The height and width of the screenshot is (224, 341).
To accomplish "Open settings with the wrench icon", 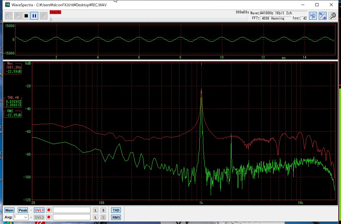I will [x=332, y=16].
